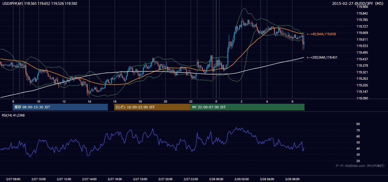Viewport: 388px width, 182px height.
Task: Click the RSI(14) 41.2368 label
Action: coord(13,115)
